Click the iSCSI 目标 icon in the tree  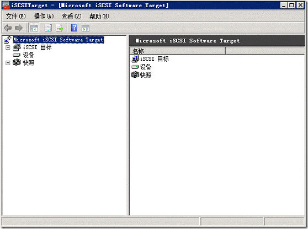[17, 47]
